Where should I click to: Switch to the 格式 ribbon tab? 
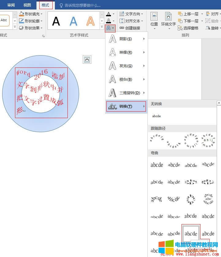point(45,5)
